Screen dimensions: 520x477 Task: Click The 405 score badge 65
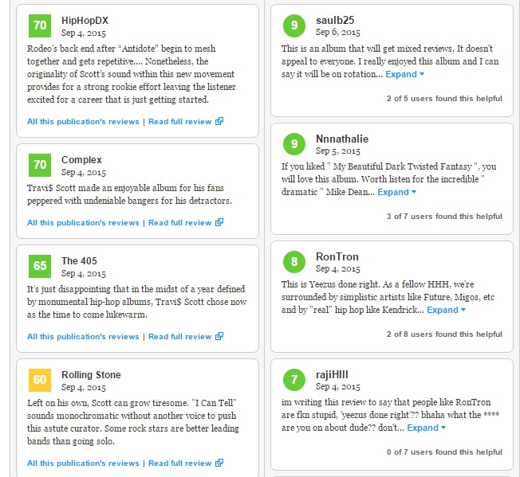pos(39,266)
